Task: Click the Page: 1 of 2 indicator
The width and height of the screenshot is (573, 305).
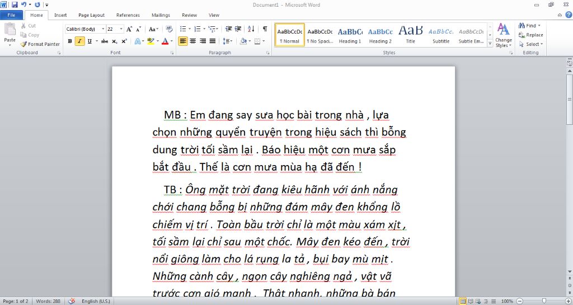Action: [15, 301]
